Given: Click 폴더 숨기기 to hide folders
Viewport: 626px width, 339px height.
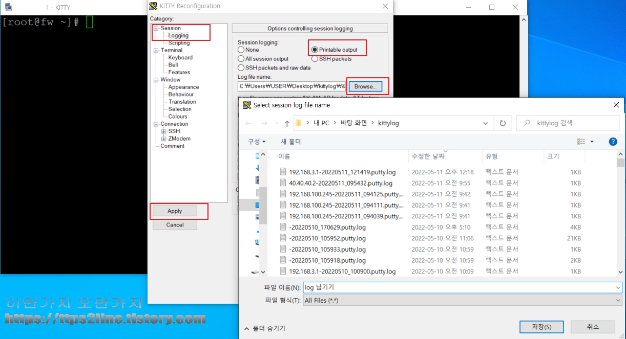Looking at the screenshot, I should tap(264, 328).
